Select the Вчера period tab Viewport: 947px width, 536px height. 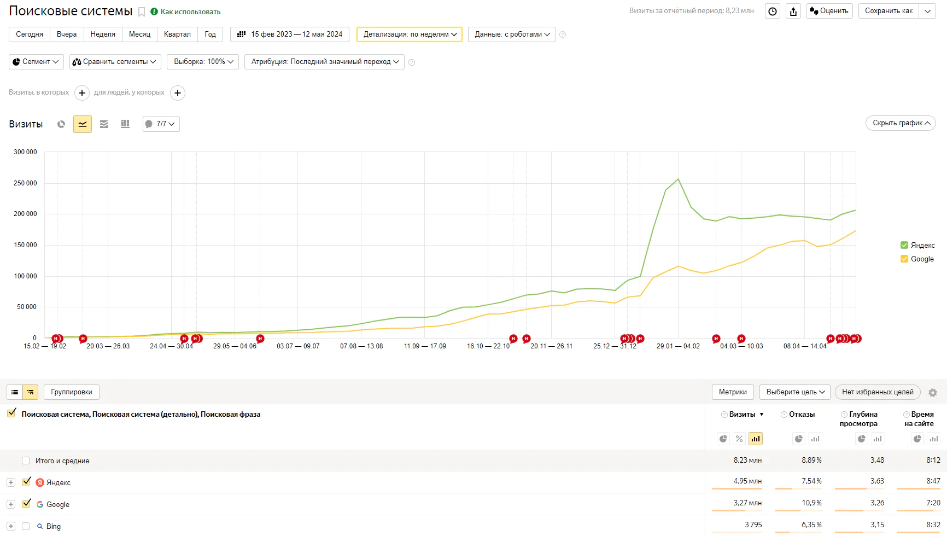[x=67, y=34]
